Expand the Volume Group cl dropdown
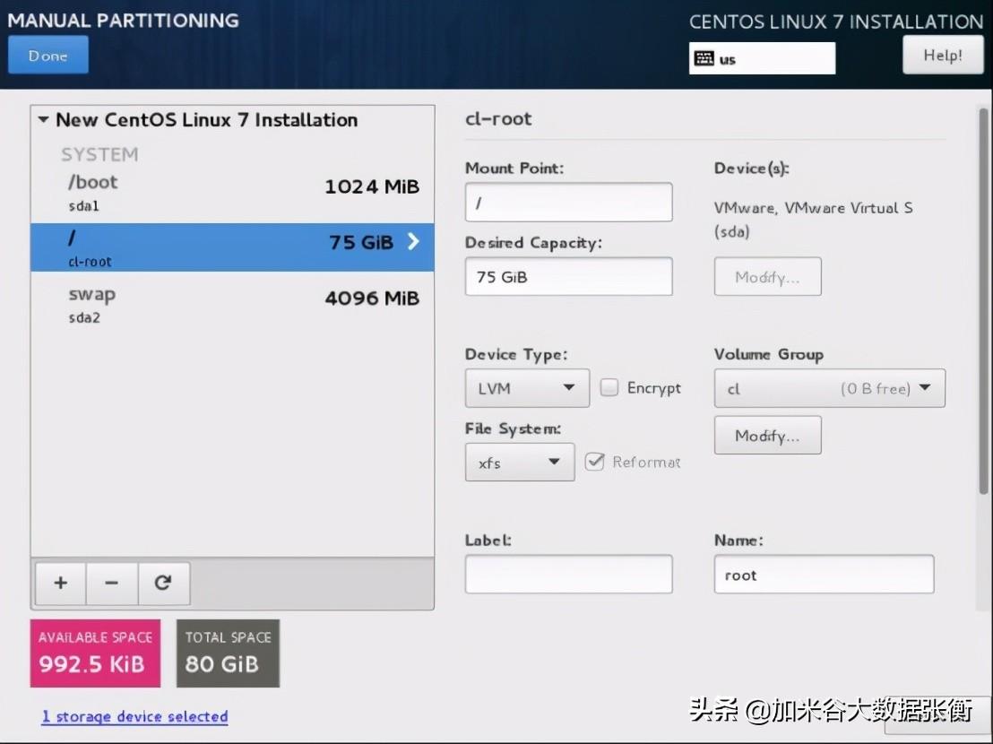This screenshot has width=993, height=744. 829,388
